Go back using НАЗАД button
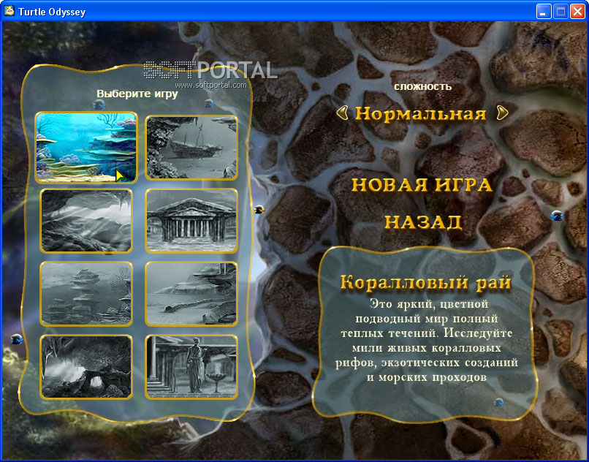Viewport: 589px width, 462px height. point(423,222)
